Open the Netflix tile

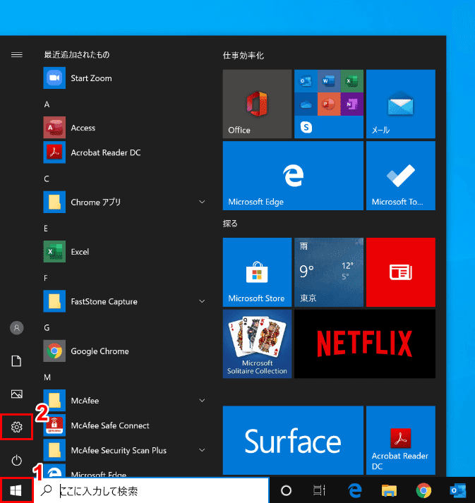click(x=365, y=344)
